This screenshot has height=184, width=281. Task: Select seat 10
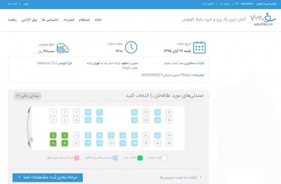(x=76, y=120)
